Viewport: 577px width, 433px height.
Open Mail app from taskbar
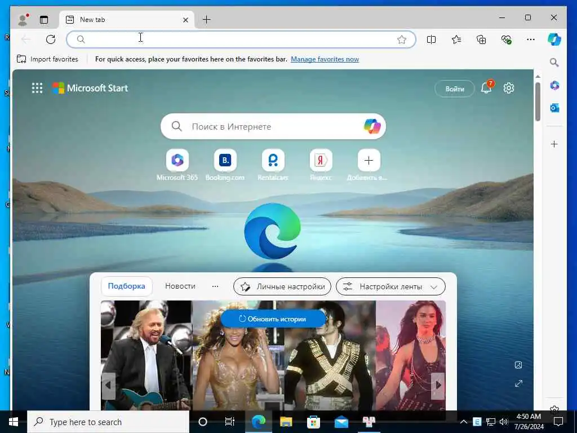point(341,422)
